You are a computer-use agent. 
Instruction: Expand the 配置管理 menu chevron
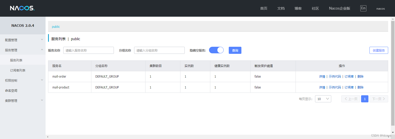pyautogui.click(x=42, y=40)
